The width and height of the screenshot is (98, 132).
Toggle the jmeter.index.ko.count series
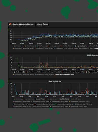(x=67, y=46)
